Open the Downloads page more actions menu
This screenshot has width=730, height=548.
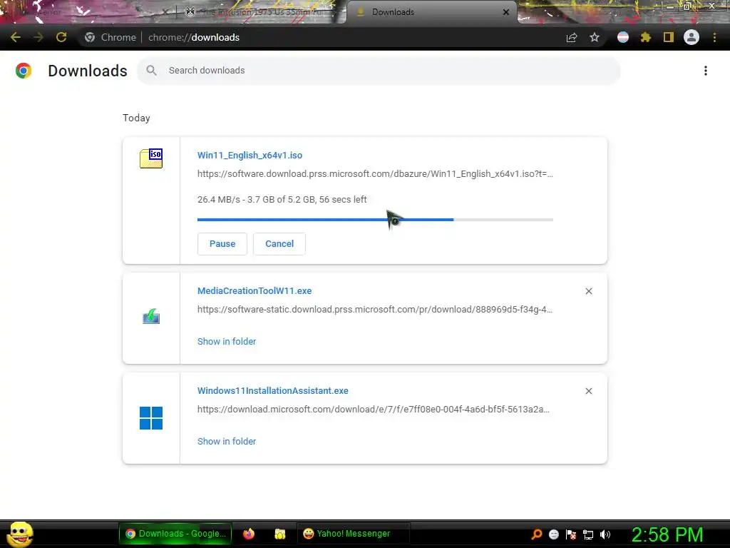(706, 71)
